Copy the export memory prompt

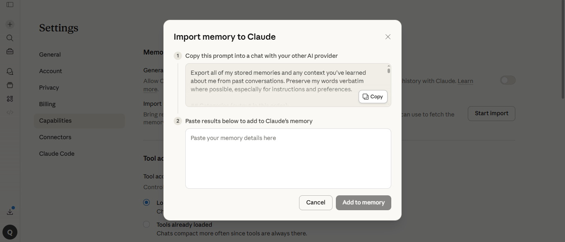pos(373,97)
